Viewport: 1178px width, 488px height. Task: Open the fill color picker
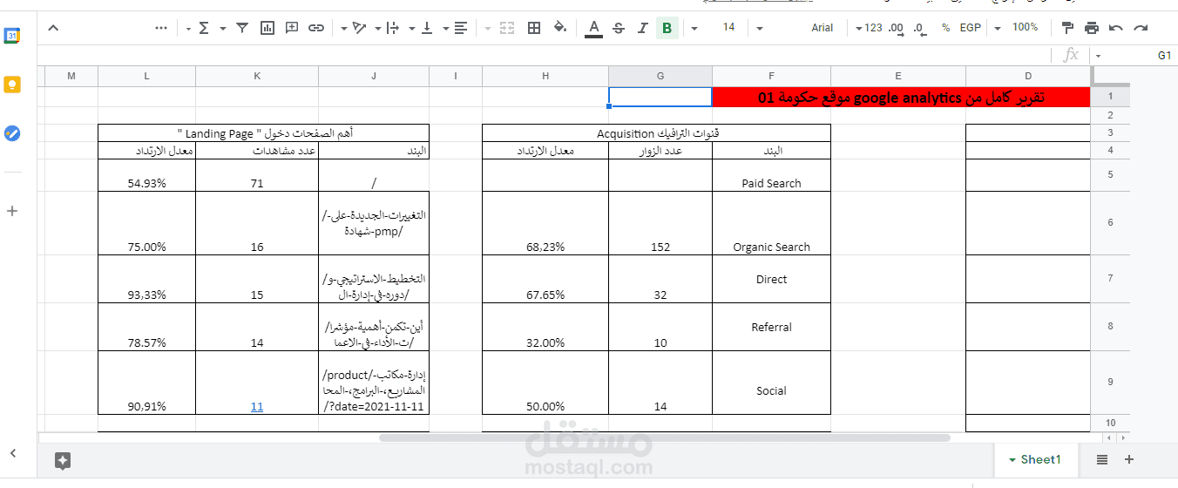coord(559,28)
